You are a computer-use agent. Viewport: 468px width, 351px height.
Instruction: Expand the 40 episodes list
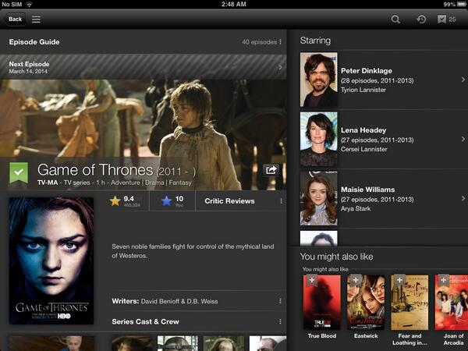click(x=261, y=42)
